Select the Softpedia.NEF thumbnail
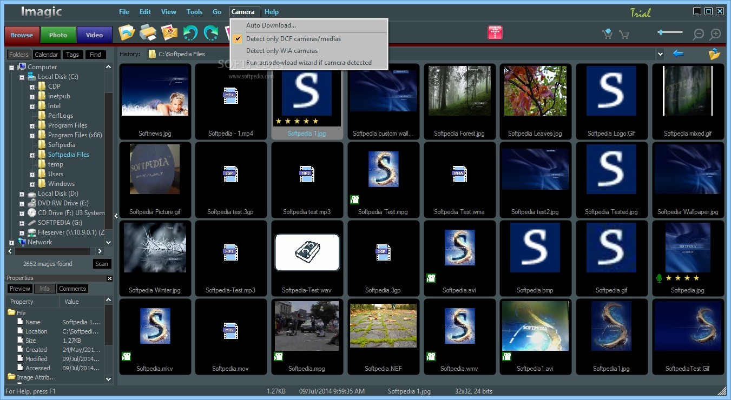The height and width of the screenshot is (400, 731). (383, 337)
